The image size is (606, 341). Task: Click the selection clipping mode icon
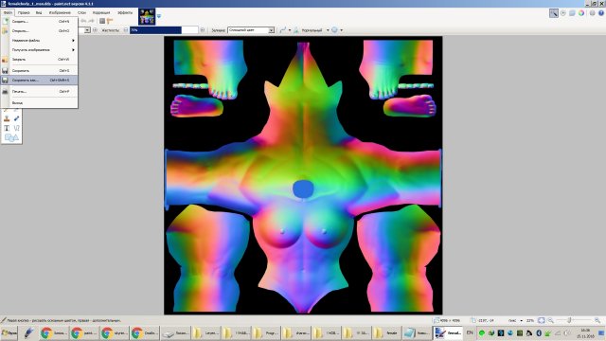[x=334, y=30]
